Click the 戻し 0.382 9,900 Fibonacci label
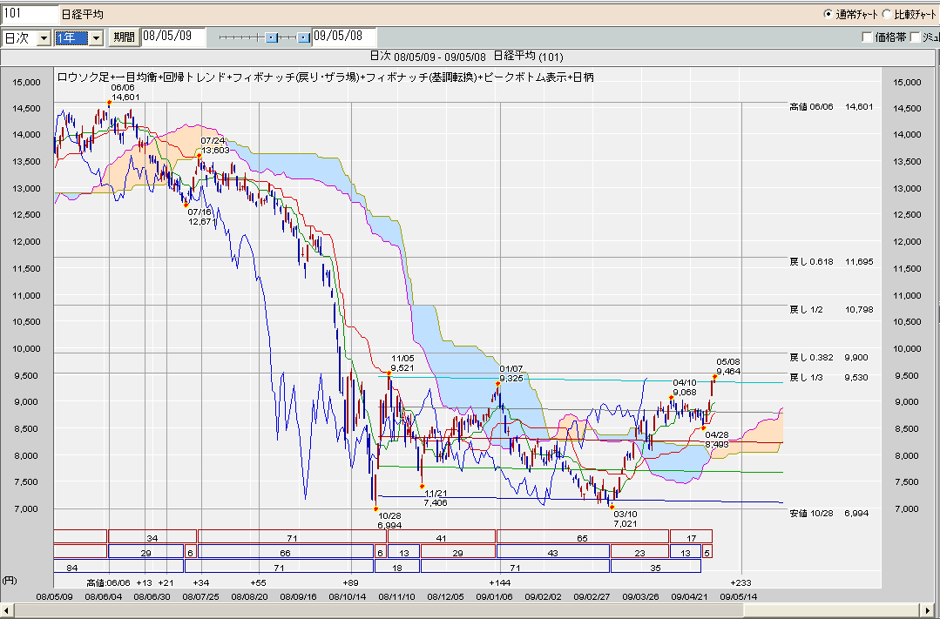940x619 pixels. click(829, 358)
